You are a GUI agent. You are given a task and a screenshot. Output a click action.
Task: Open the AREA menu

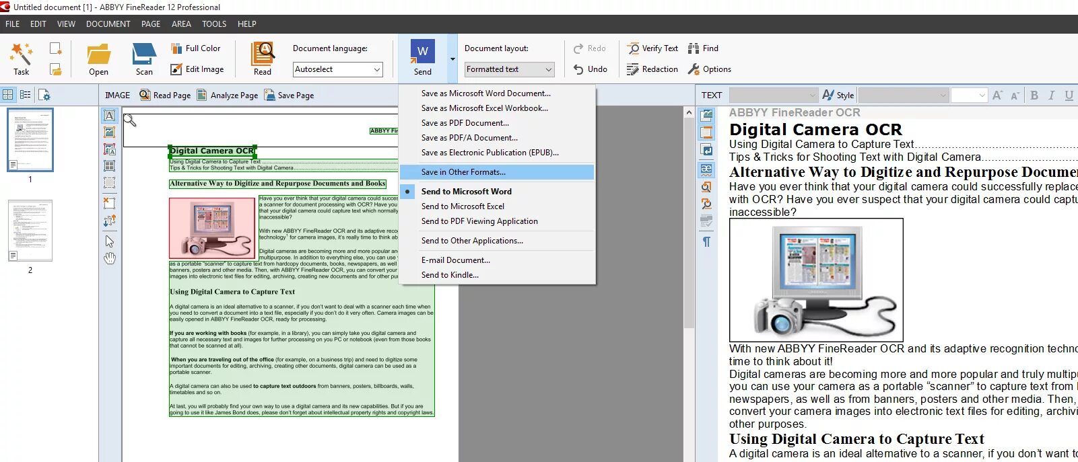click(x=181, y=24)
